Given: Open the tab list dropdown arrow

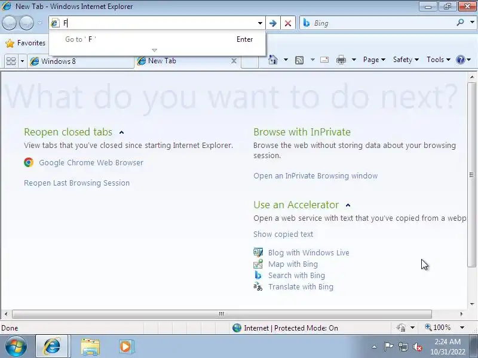Looking at the screenshot, I should 22,61.
